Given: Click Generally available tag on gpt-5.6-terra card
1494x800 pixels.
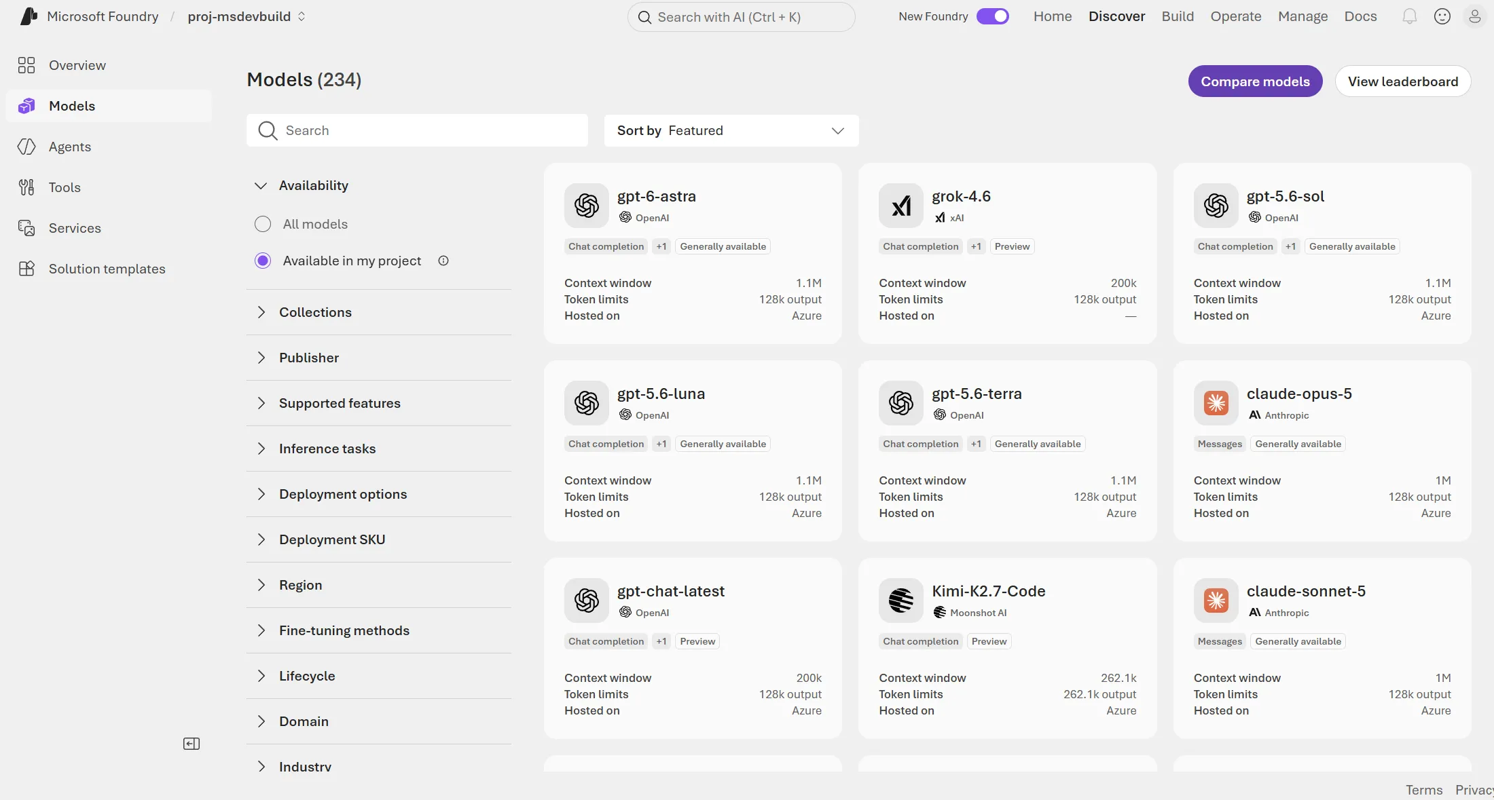Looking at the screenshot, I should (x=1038, y=444).
